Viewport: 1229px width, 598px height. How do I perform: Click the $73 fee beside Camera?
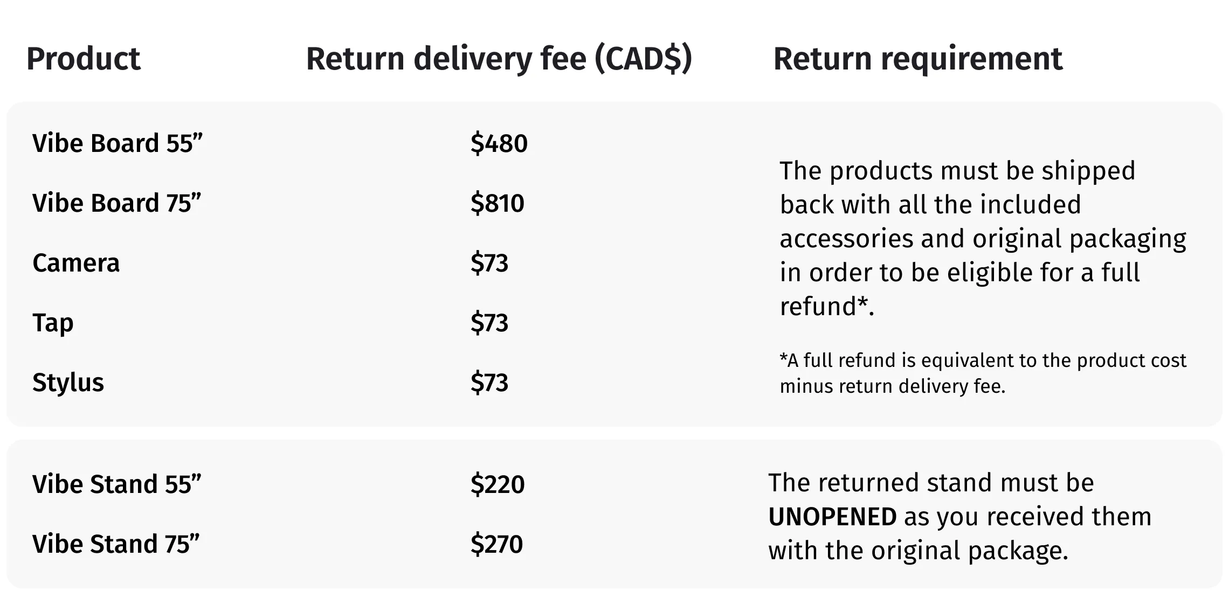(489, 263)
